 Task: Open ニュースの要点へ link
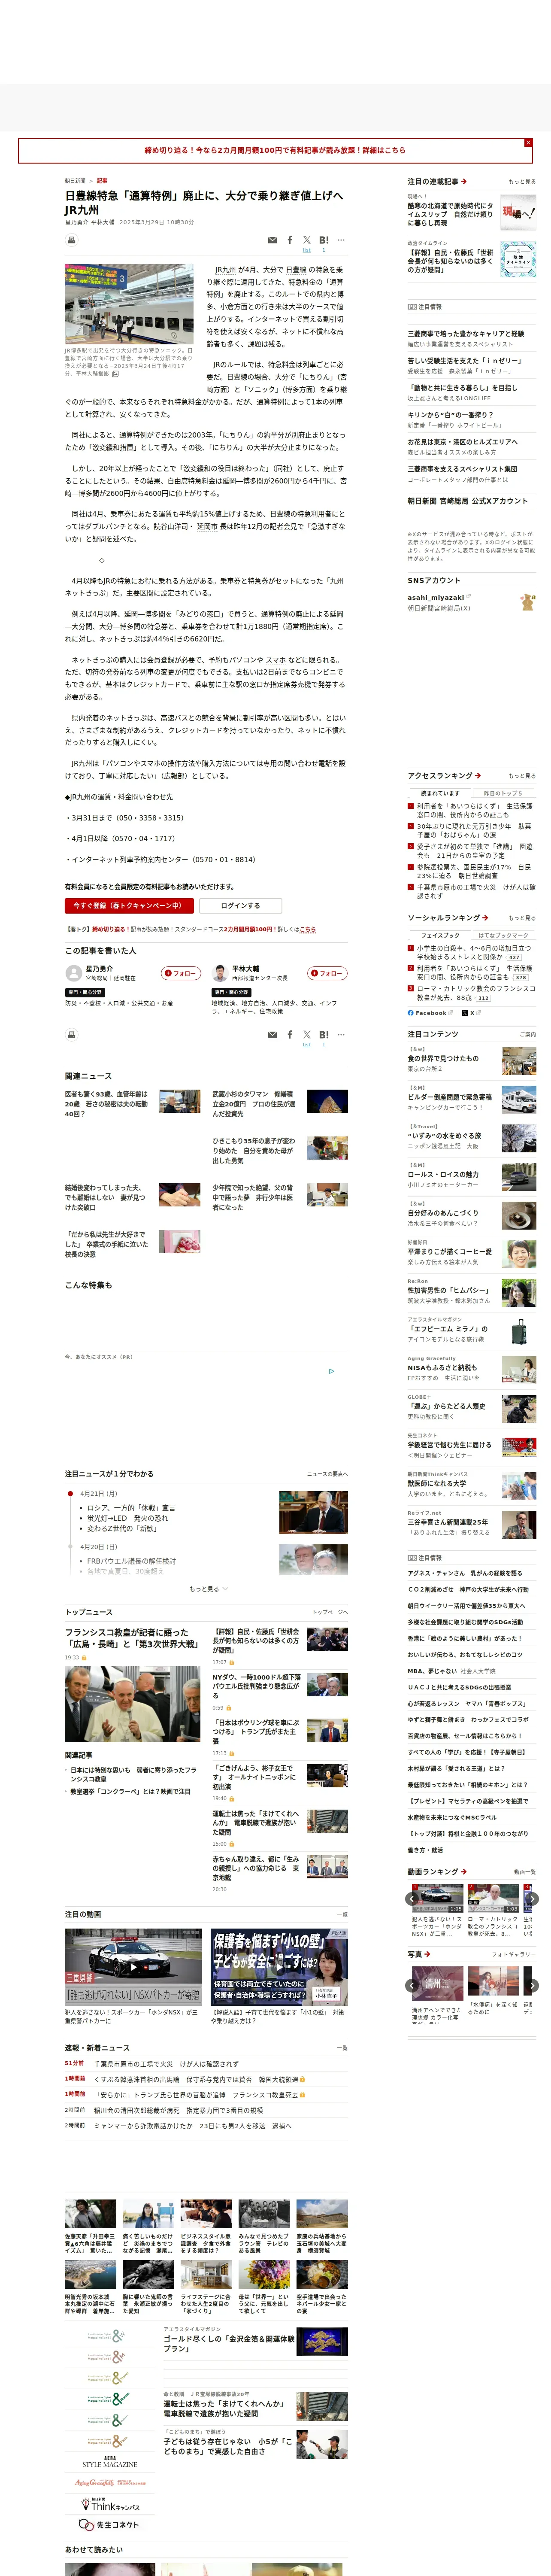(327, 1474)
